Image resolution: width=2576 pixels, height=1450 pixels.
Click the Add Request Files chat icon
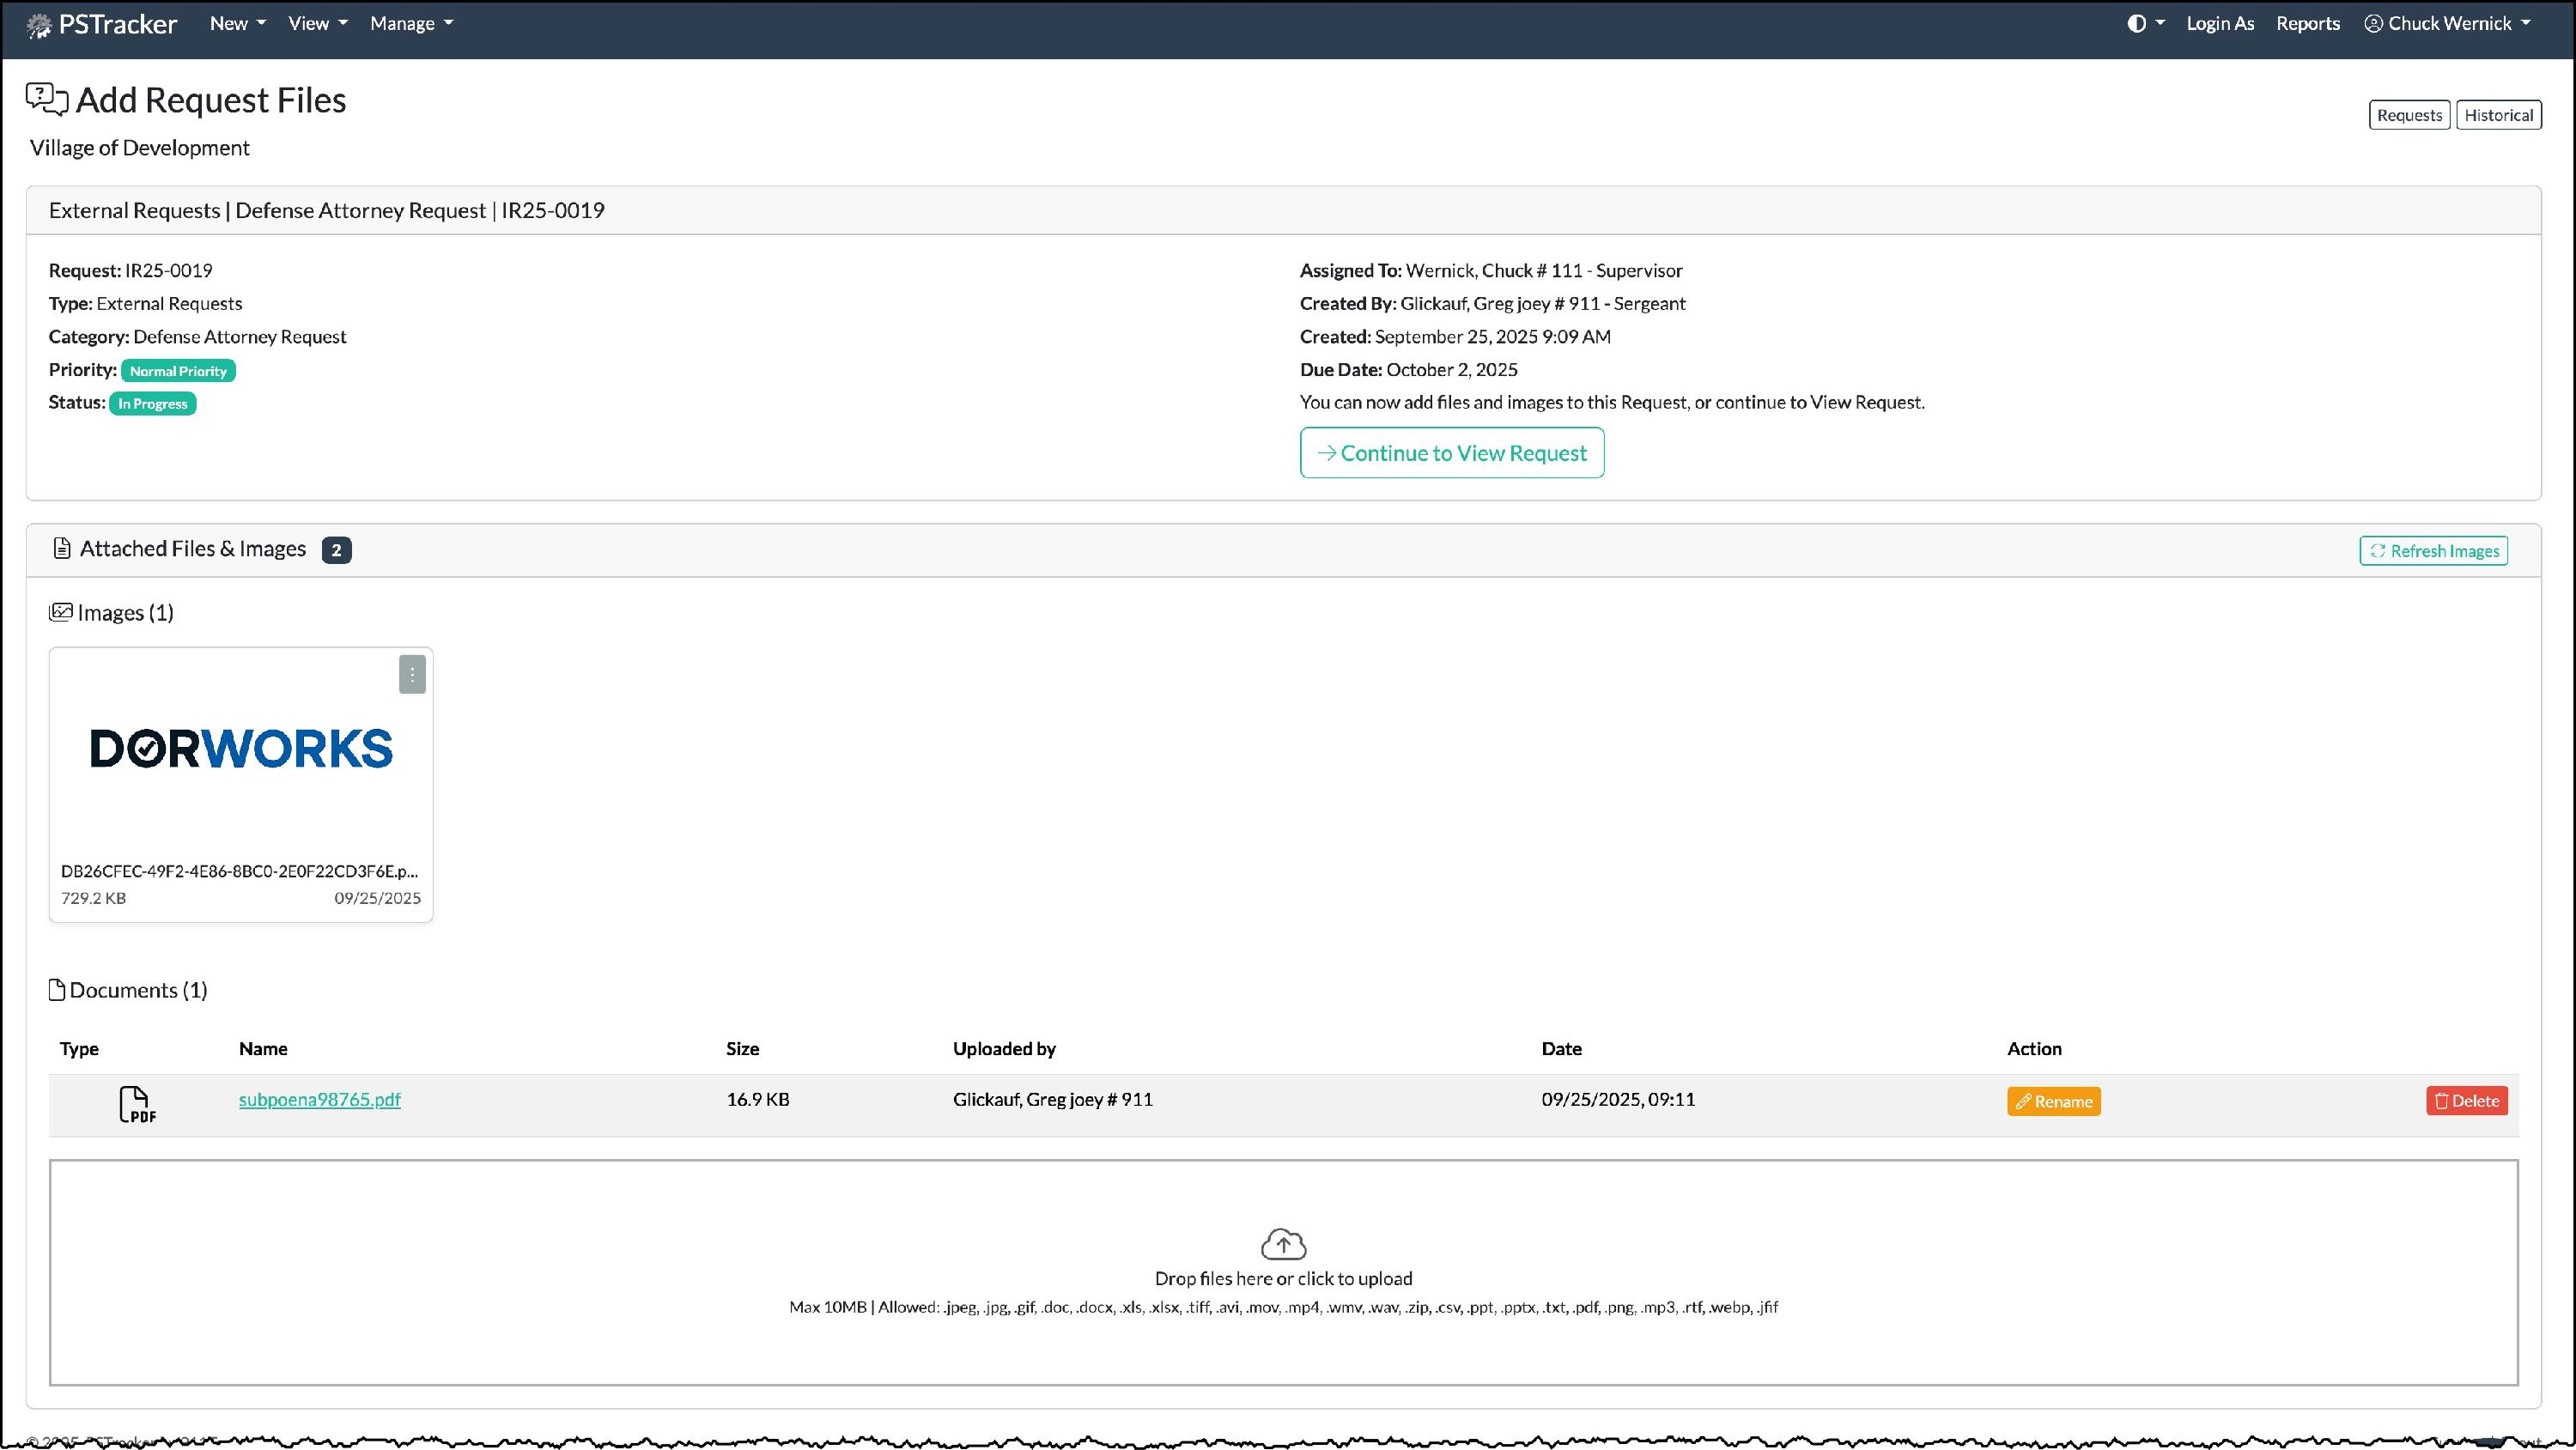[47, 99]
